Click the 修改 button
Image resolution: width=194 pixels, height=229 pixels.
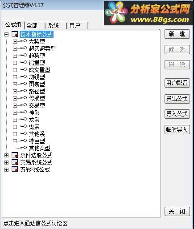[x=177, y=50]
